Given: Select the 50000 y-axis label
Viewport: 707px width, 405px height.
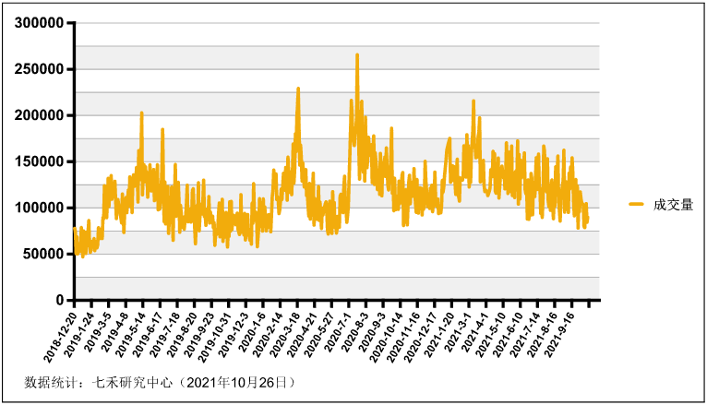Looking at the screenshot, I should pos(43,254).
